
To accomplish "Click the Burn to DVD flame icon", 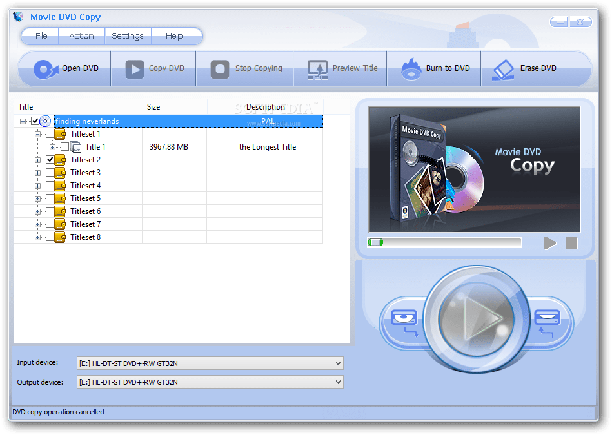I will [406, 68].
